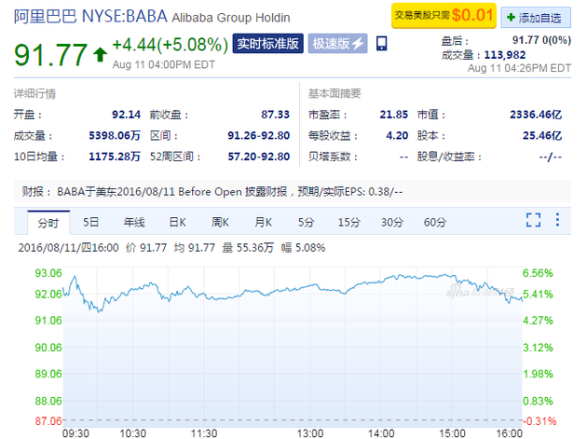Click the 6.56% percentage axis label
Screen dimensions: 587x439
pyautogui.click(x=538, y=273)
